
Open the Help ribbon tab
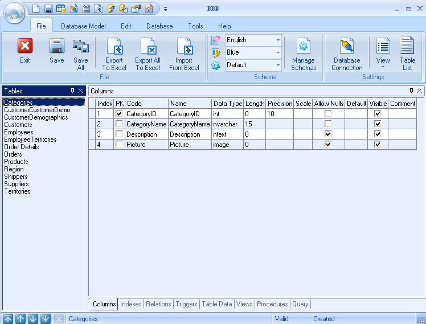tap(224, 26)
